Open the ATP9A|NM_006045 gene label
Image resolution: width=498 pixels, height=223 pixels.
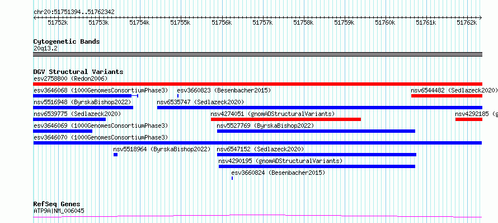pos(59,211)
